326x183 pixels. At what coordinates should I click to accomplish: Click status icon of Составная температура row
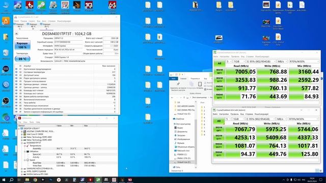pos(16,72)
